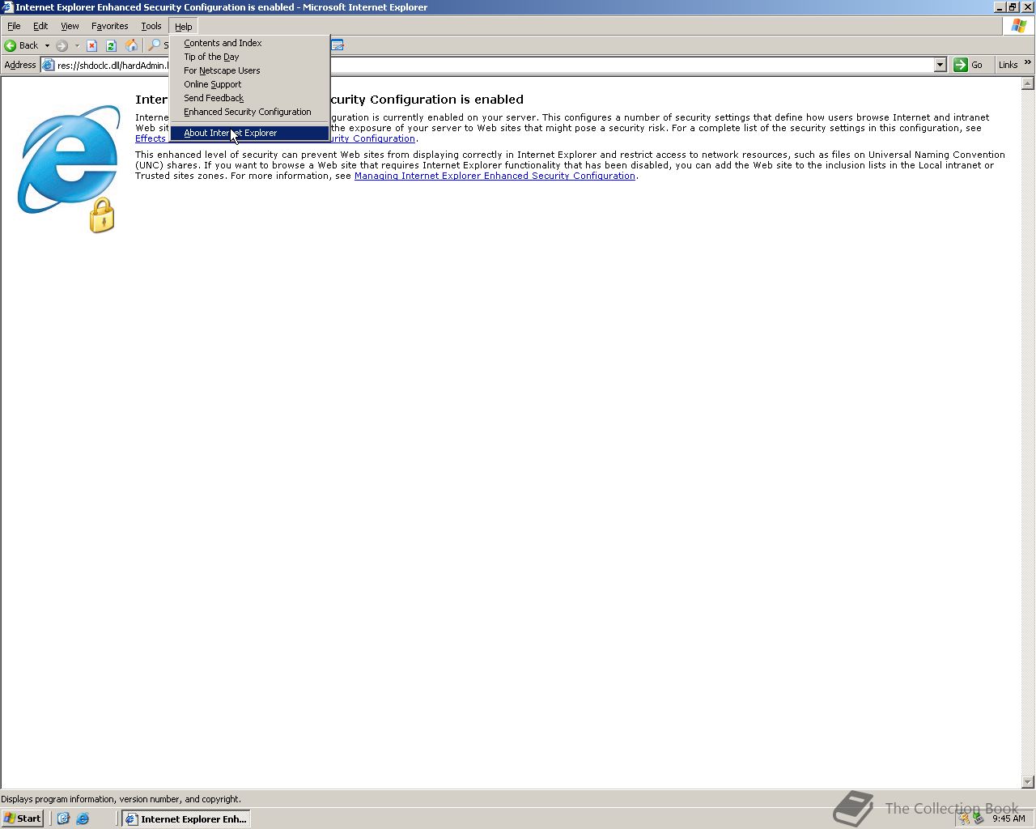Image resolution: width=1036 pixels, height=829 pixels.
Task: Click the Go button
Action: click(969, 65)
